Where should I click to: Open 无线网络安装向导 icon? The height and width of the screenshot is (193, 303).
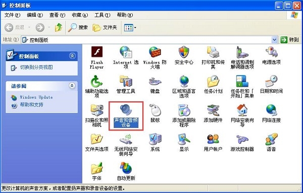click(x=126, y=140)
